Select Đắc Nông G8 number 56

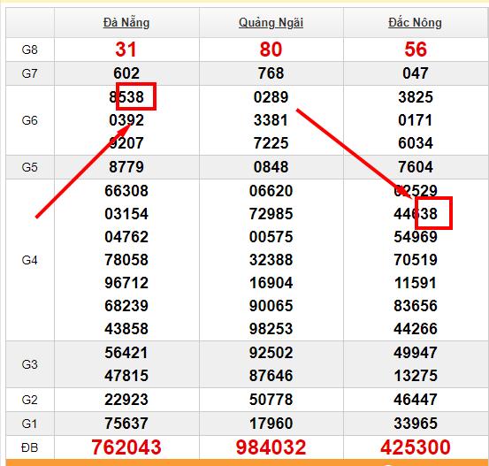(415, 50)
